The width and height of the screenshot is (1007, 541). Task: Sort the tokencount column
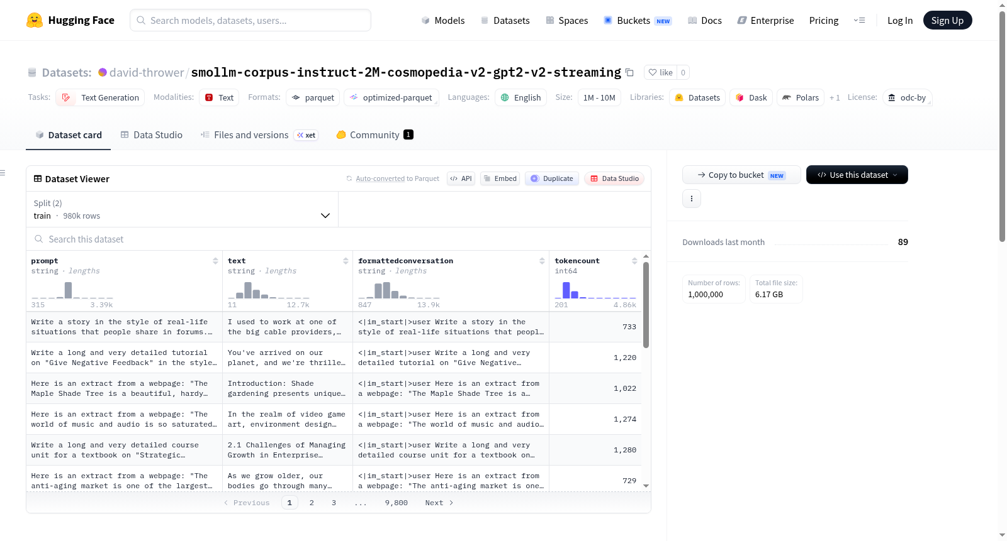(634, 261)
